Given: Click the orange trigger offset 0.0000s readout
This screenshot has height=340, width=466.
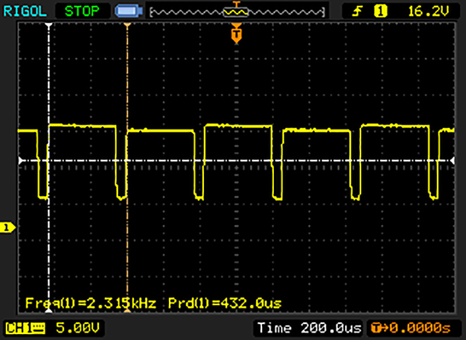Looking at the screenshot, I should tap(411, 328).
